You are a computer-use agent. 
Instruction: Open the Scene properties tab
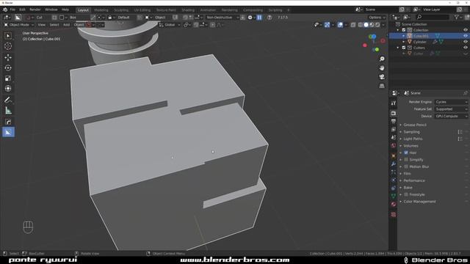point(394,138)
